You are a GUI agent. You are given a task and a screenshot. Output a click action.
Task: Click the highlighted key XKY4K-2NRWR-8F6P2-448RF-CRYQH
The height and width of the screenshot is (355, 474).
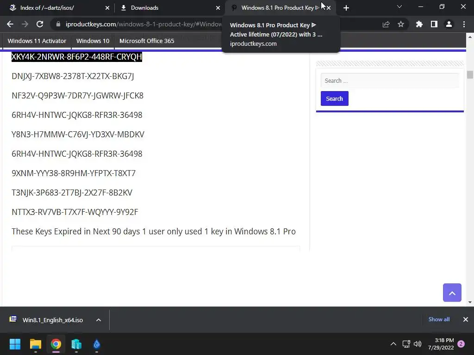click(x=77, y=57)
